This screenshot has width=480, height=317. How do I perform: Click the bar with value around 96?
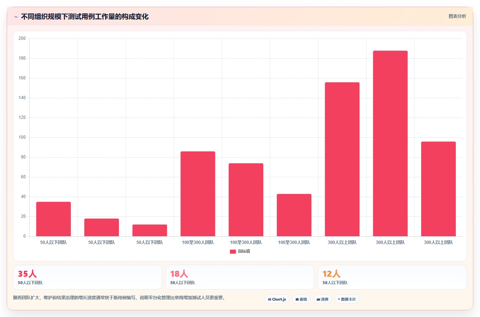pos(438,189)
